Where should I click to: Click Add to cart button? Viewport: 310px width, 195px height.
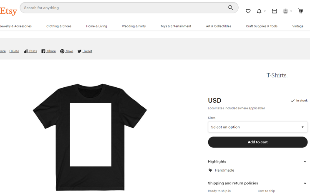point(257,142)
